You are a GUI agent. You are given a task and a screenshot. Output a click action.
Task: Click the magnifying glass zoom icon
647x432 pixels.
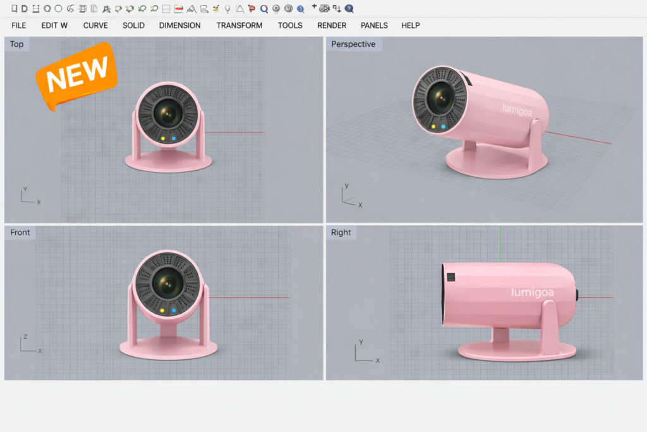click(263, 9)
